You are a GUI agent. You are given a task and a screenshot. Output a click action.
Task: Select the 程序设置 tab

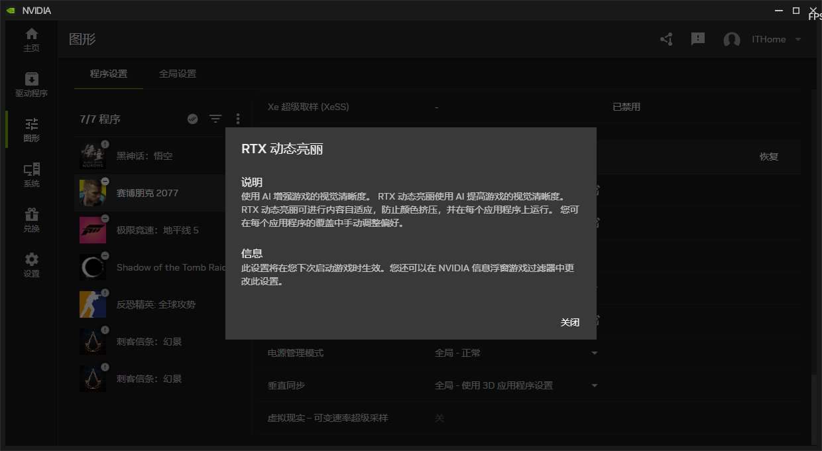coord(110,74)
